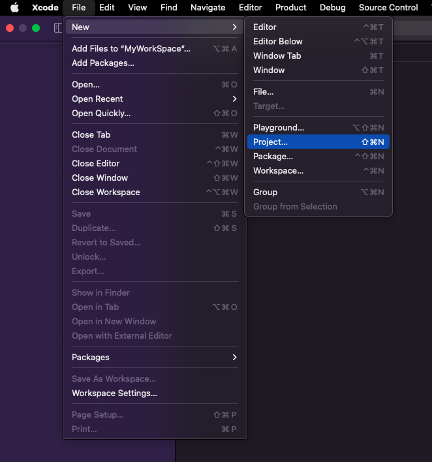
Task: Choose Project… in New submenu
Action: [318, 142]
